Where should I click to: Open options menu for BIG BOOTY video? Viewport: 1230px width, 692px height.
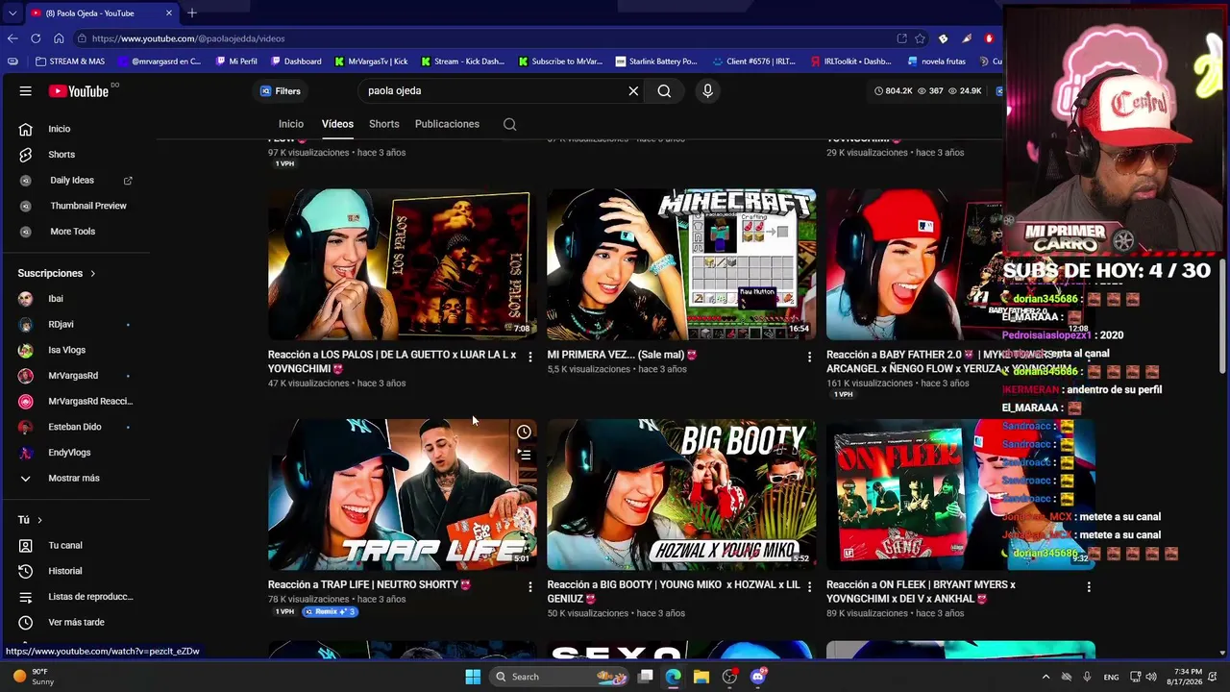pyautogui.click(x=809, y=586)
